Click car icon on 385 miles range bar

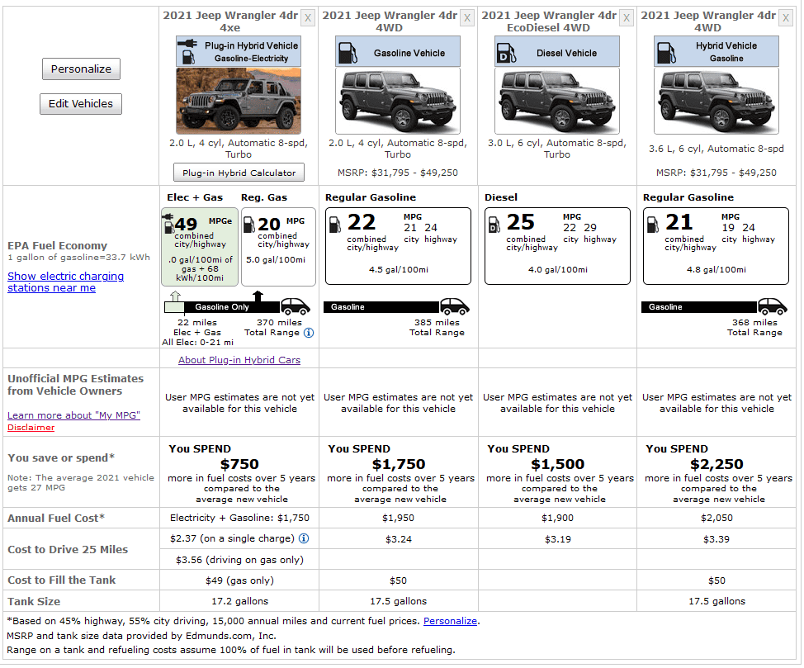[455, 306]
